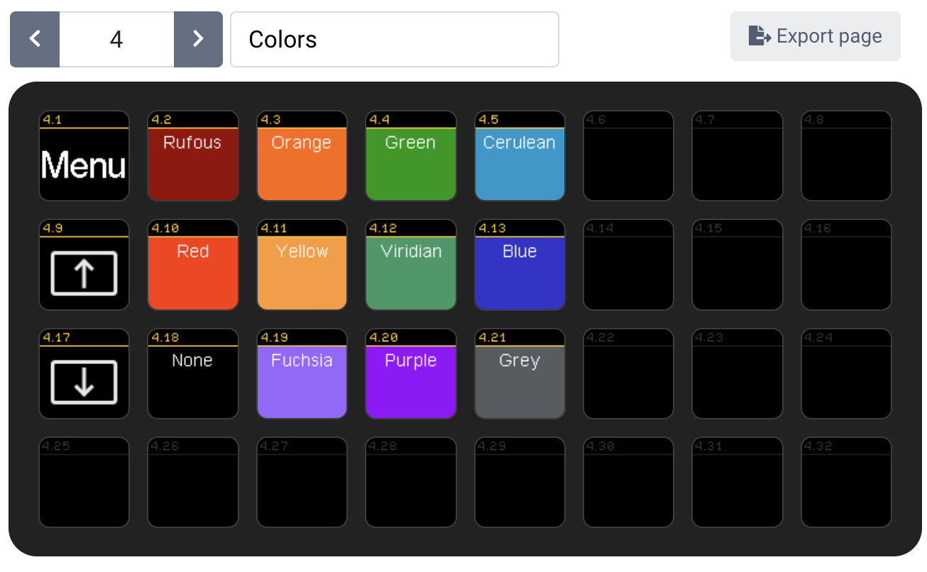
Task: Pick the Purple color button
Action: pos(410,375)
